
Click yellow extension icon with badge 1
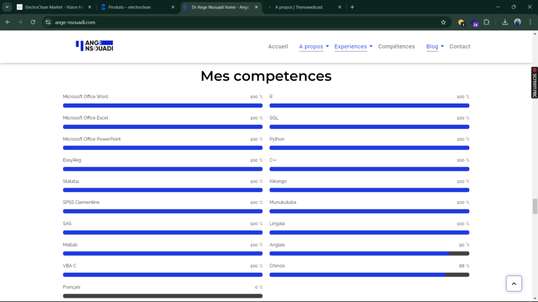461,23
